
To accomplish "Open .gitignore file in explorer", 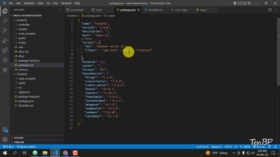I will (24, 92).
